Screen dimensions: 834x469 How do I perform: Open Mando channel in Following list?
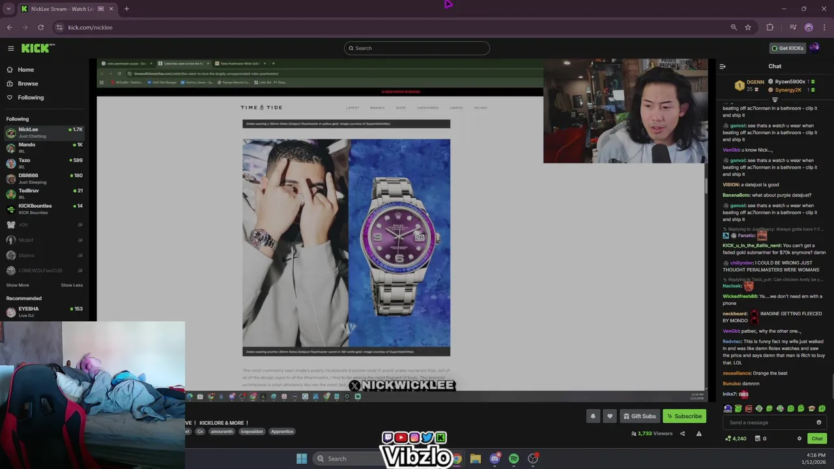[x=44, y=147]
